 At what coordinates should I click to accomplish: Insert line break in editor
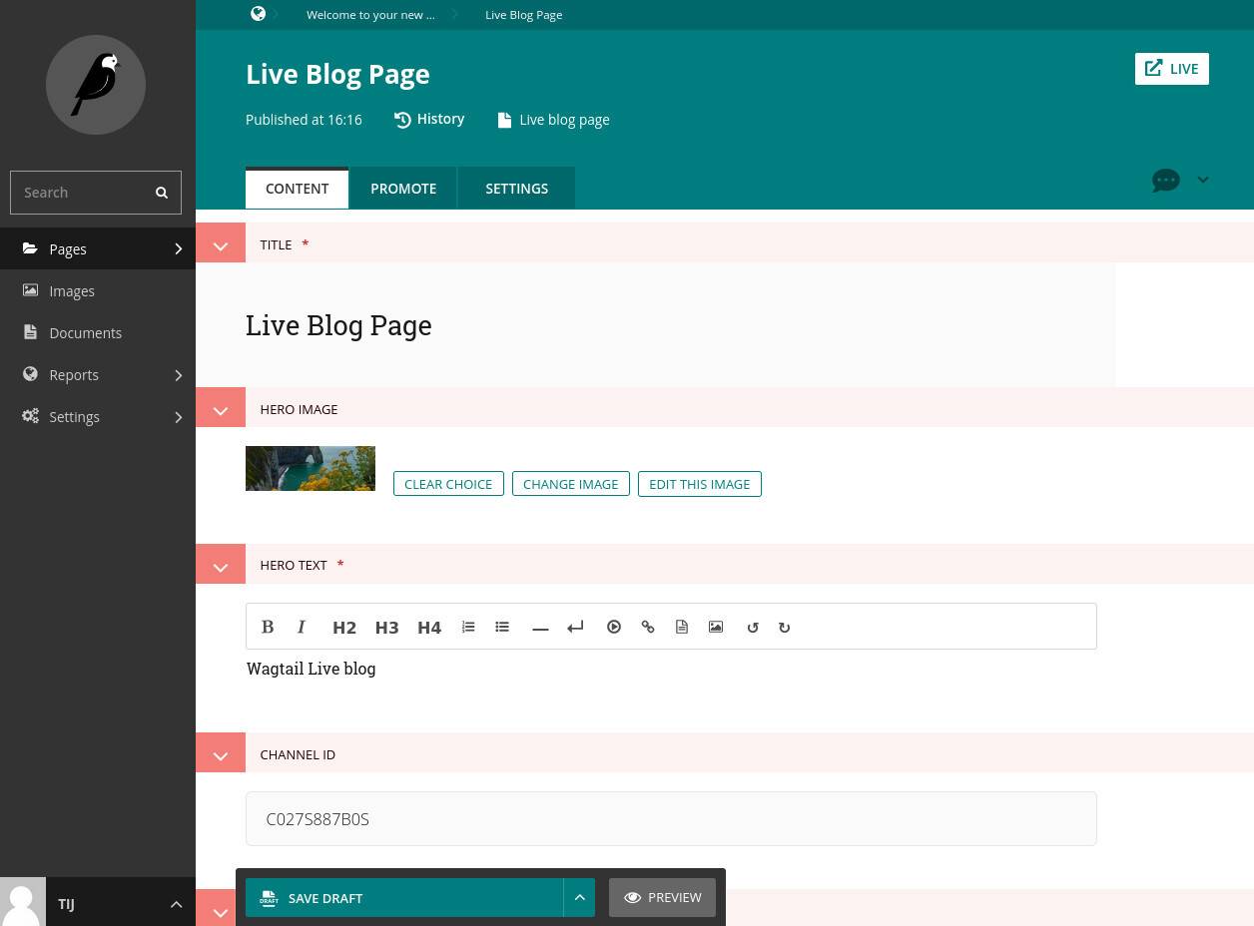point(575,627)
